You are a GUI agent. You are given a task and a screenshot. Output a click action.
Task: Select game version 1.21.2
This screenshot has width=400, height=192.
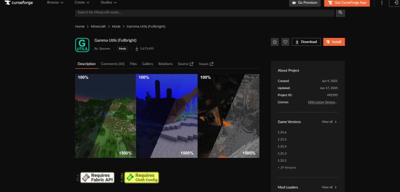[282, 161]
